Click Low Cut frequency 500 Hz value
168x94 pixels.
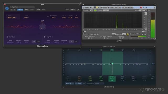coord(19,42)
